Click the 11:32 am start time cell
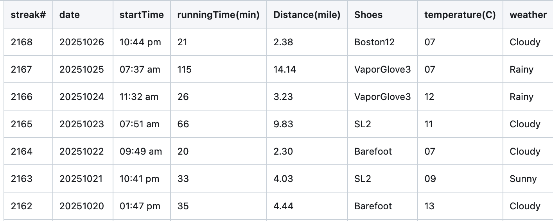 point(139,97)
